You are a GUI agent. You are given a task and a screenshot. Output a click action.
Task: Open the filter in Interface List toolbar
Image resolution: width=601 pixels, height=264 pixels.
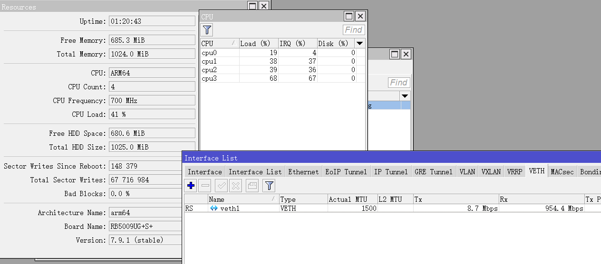(x=269, y=186)
